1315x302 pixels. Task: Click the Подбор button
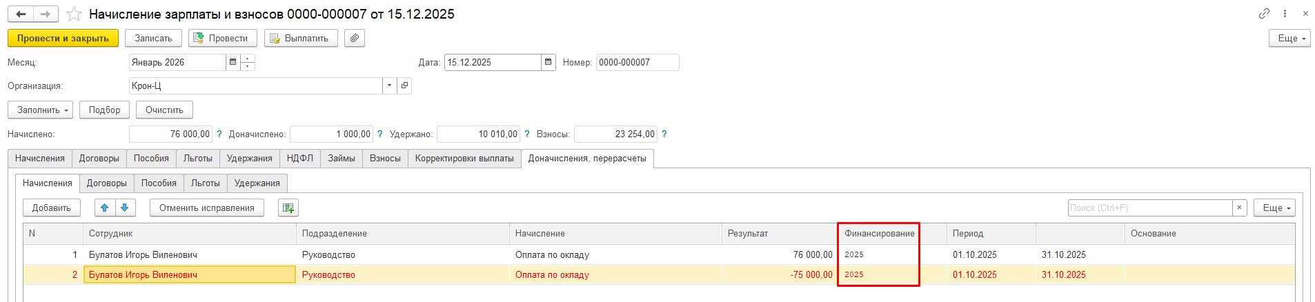104,110
